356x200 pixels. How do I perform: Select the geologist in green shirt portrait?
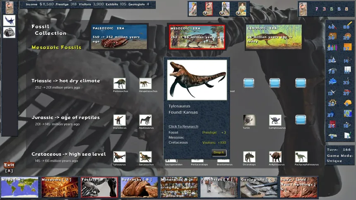[x=242, y=9]
